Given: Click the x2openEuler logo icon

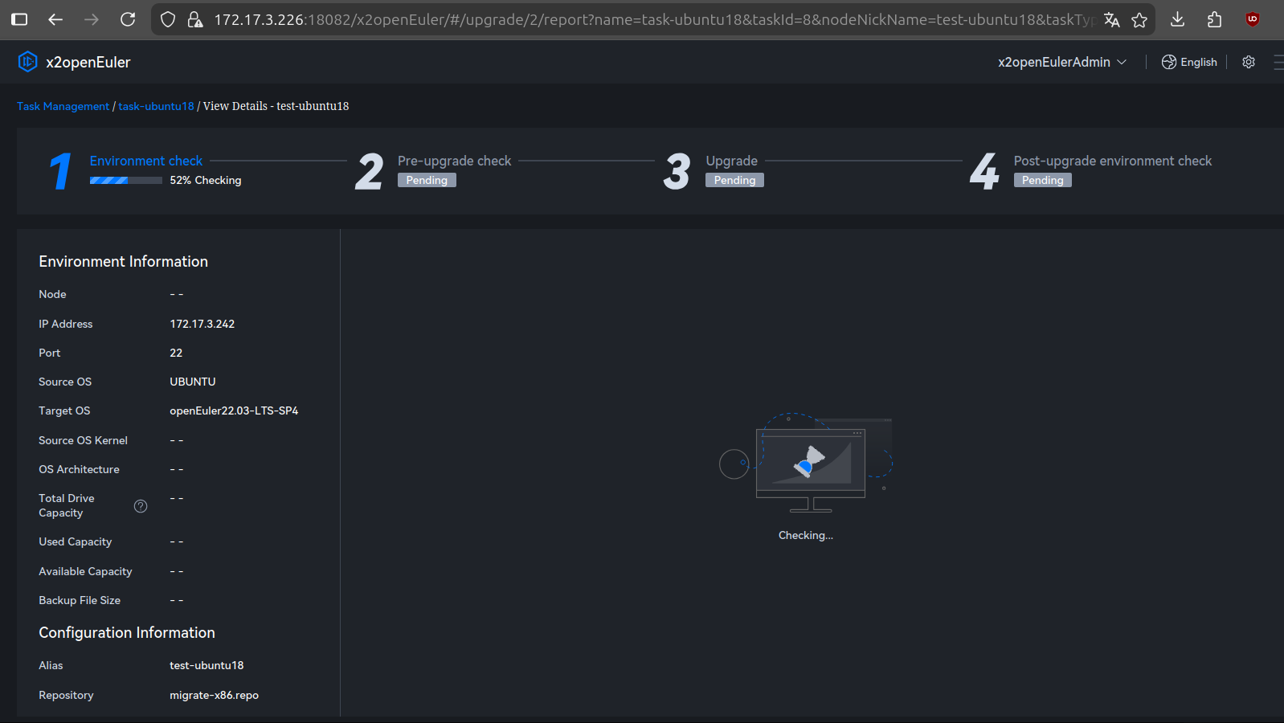Looking at the screenshot, I should 27,62.
